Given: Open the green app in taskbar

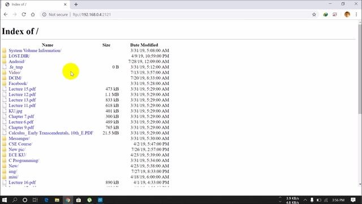Looking at the screenshot, I should (89, 200).
